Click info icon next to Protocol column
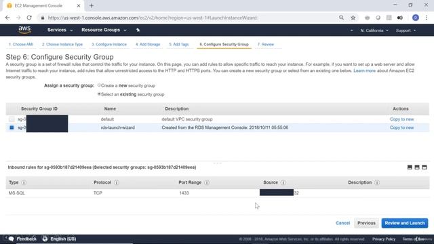The width and height of the screenshot is (434, 244). pyautogui.click(x=117, y=182)
